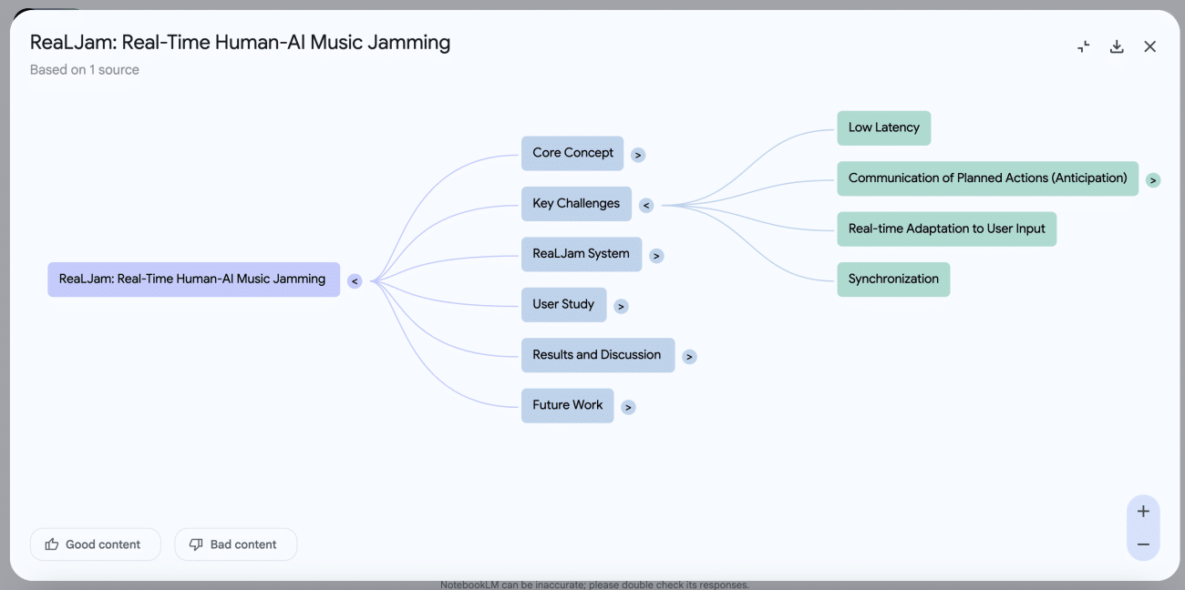Collapse the mind map fullscreen view

(x=1084, y=46)
